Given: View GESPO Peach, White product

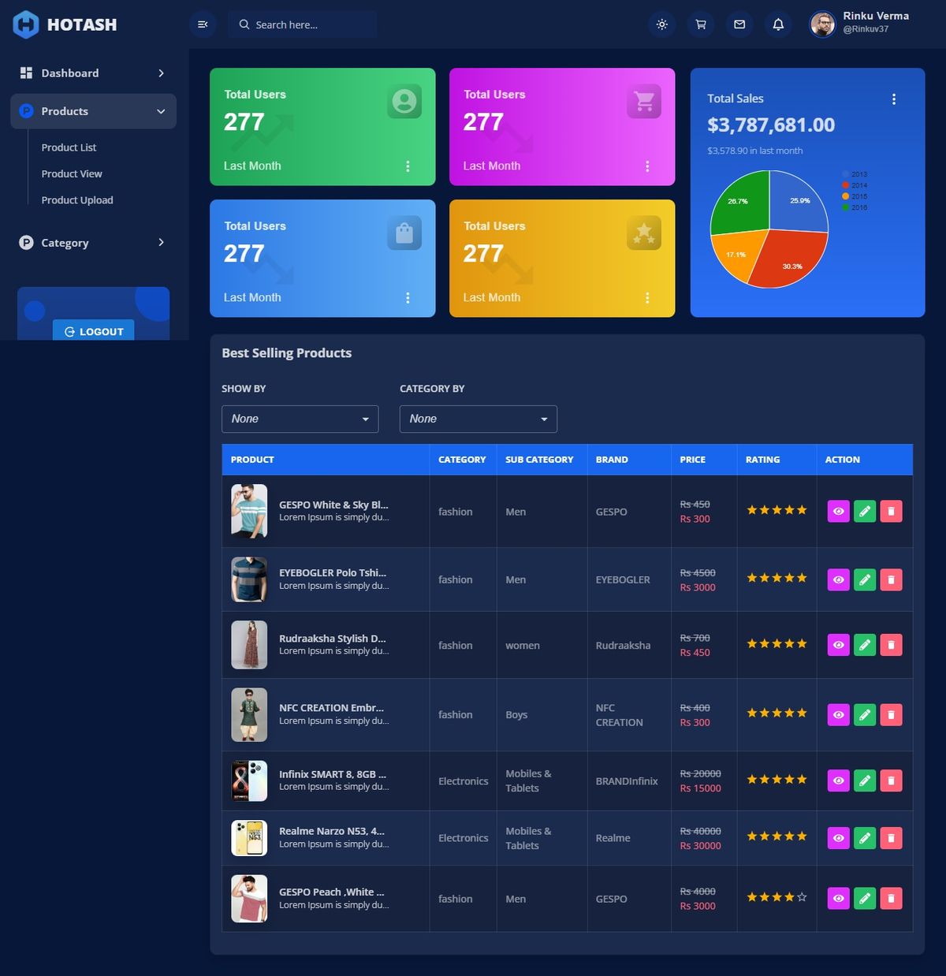Looking at the screenshot, I should point(839,898).
